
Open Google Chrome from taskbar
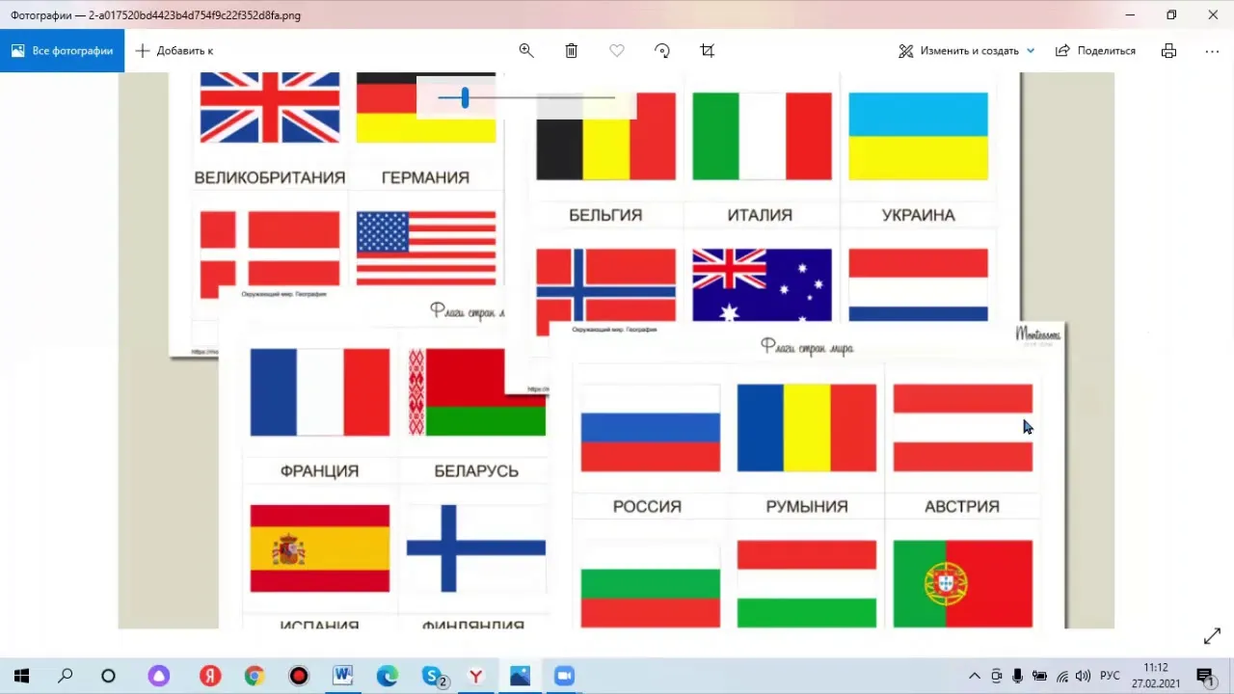point(255,677)
